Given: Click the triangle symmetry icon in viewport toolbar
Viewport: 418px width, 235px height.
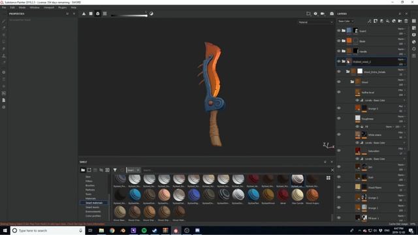Looking at the screenshot, I should pyautogui.click(x=84, y=14).
